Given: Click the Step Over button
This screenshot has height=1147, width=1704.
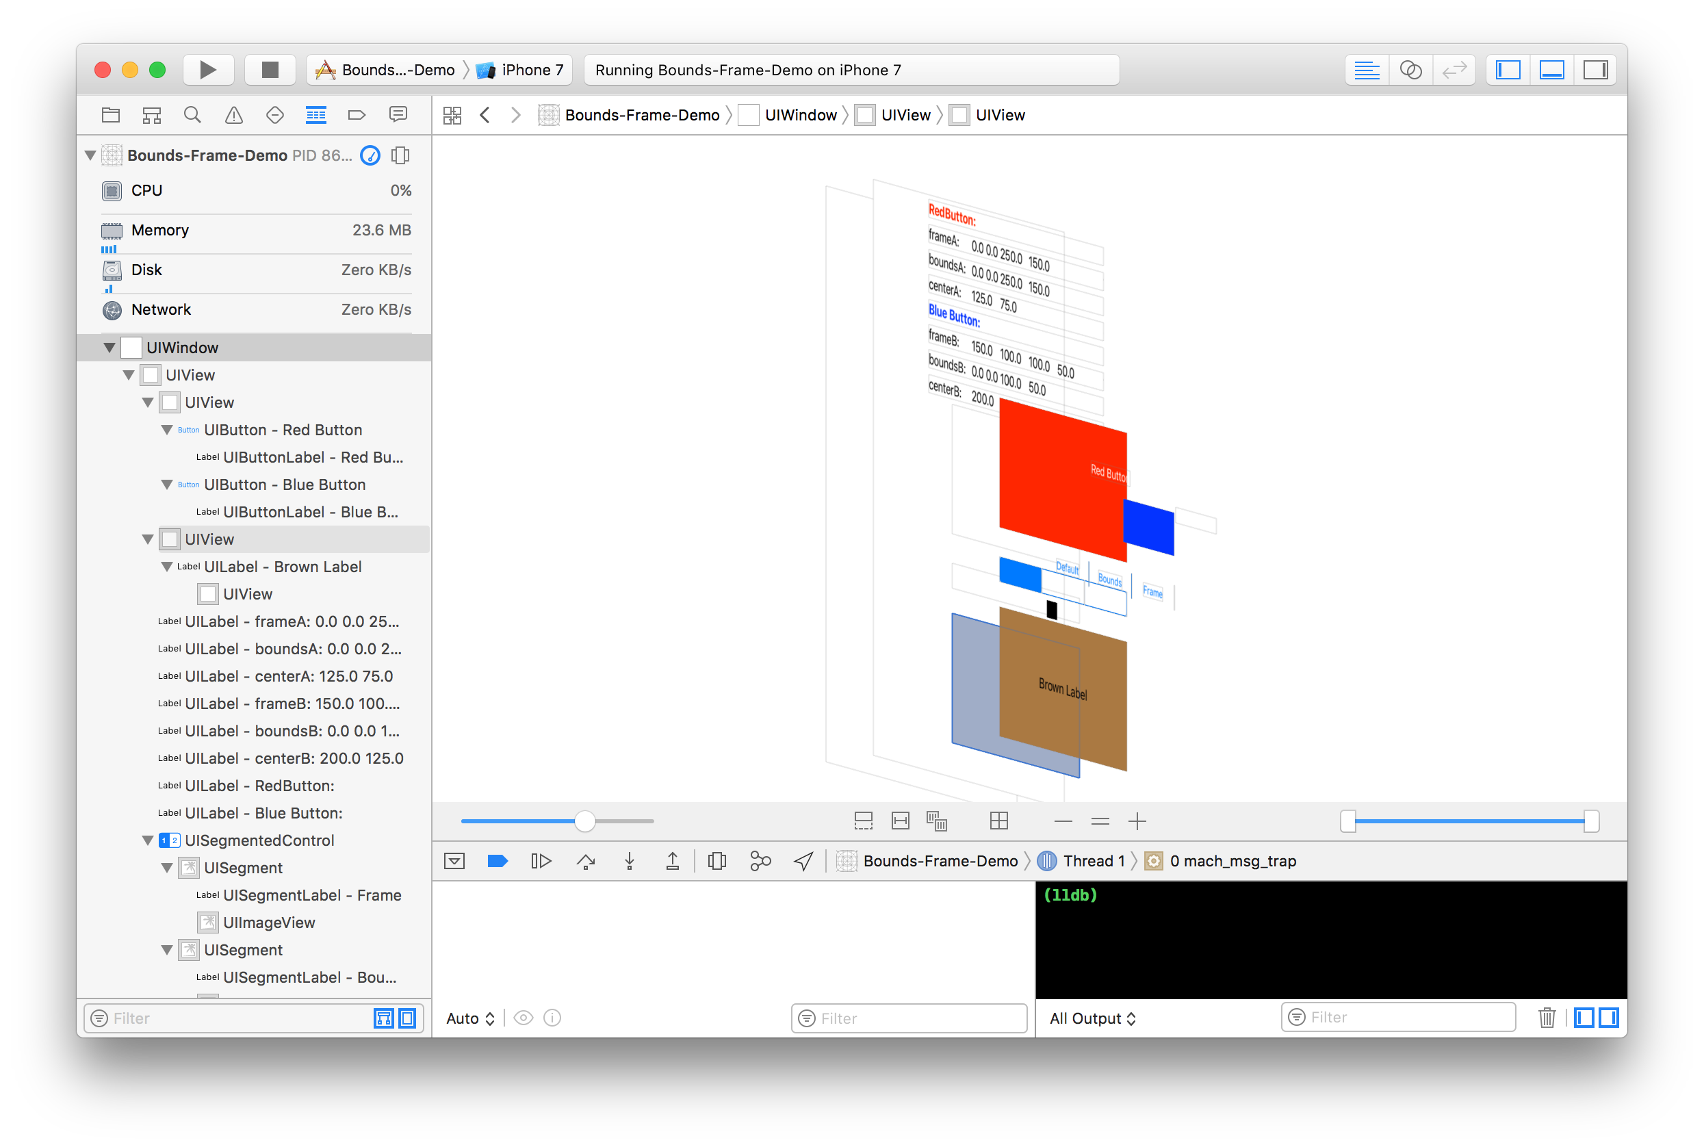Looking at the screenshot, I should click(x=585, y=861).
